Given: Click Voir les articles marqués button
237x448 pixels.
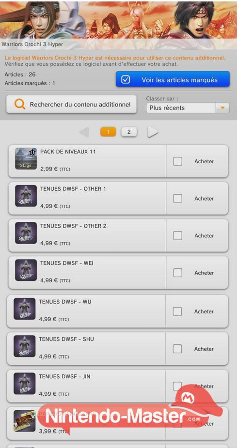Looking at the screenshot, I should click(x=173, y=80).
